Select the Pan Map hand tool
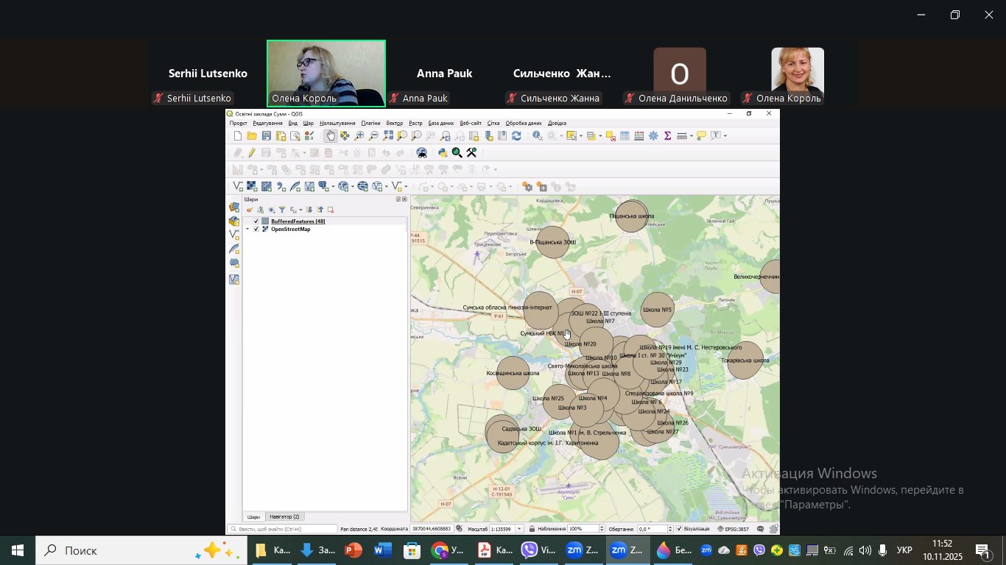This screenshot has height=565, width=1006. pos(331,135)
